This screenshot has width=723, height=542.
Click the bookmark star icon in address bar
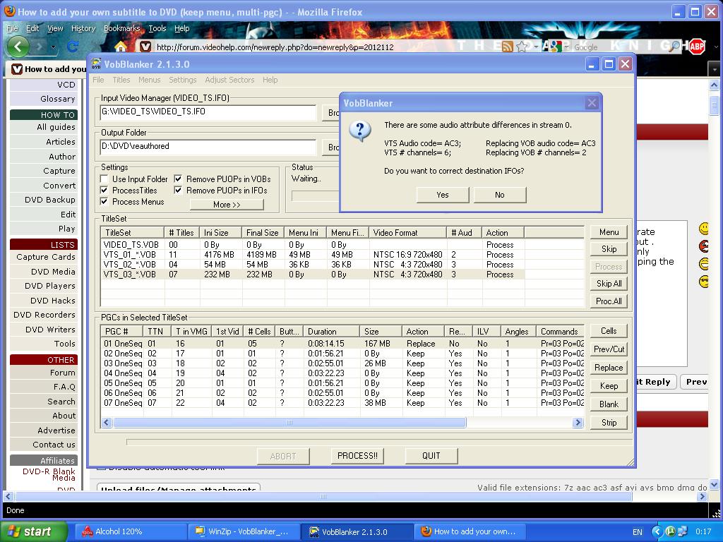(522, 47)
